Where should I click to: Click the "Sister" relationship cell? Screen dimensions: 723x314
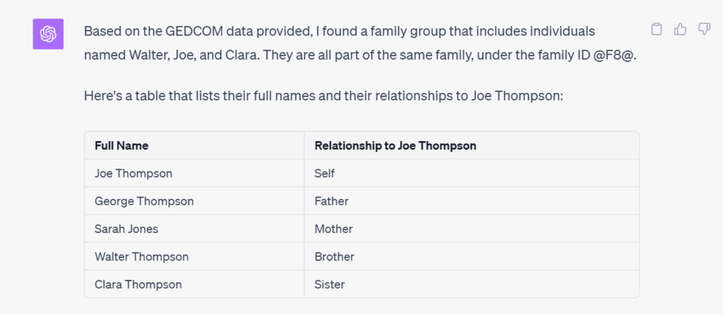point(471,284)
